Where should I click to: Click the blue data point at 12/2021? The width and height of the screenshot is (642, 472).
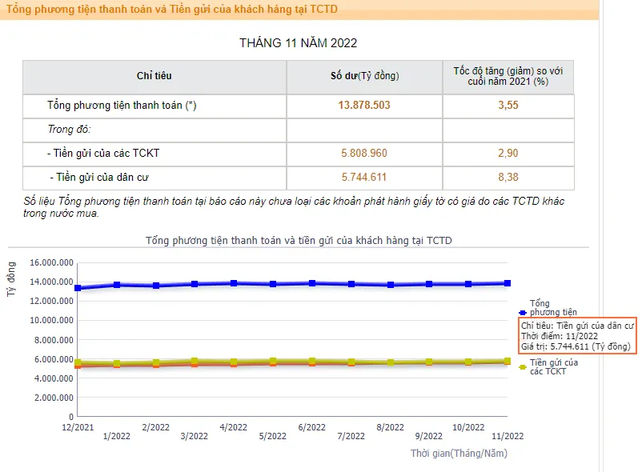pos(78,288)
